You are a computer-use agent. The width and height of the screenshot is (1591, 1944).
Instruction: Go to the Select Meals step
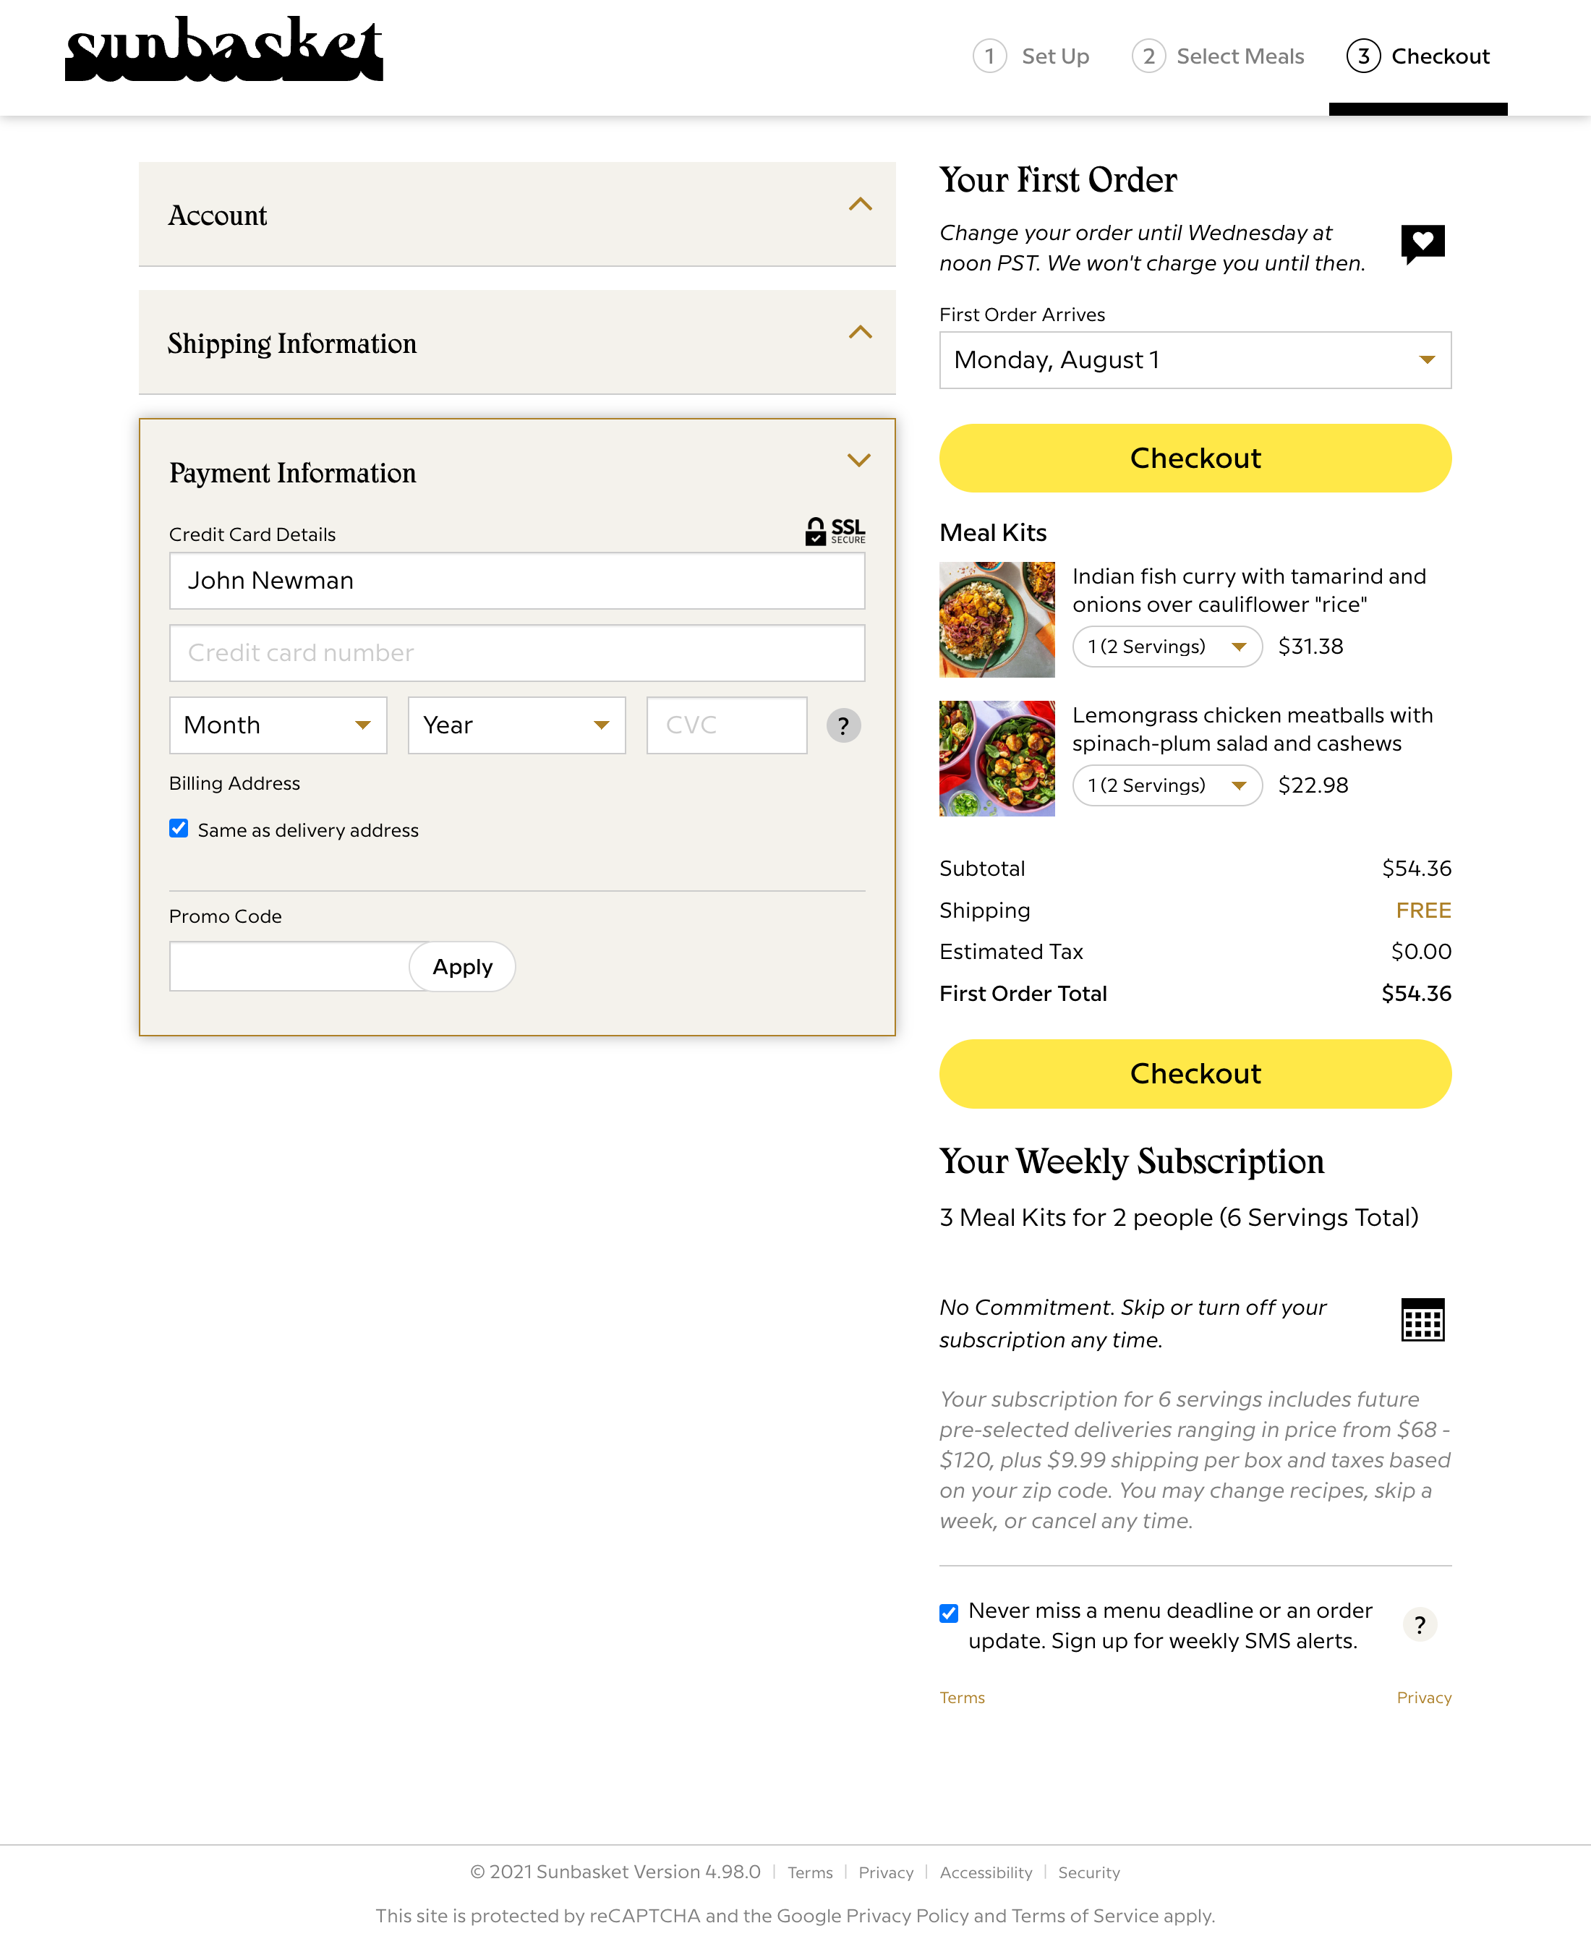tap(1217, 56)
